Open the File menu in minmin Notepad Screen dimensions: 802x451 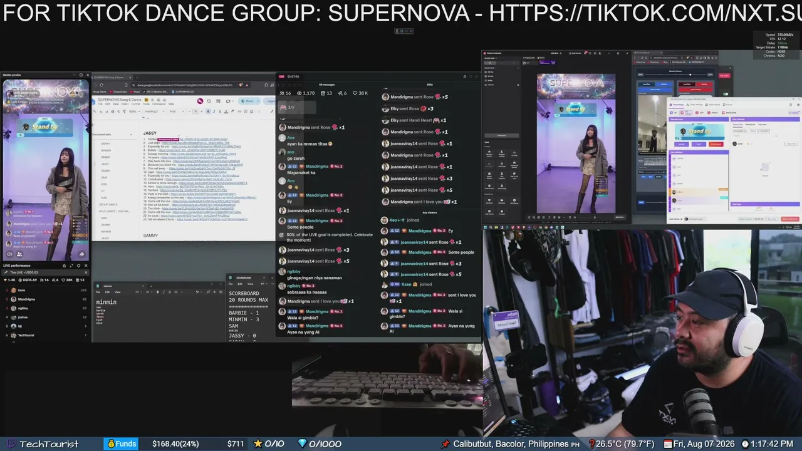98,292
